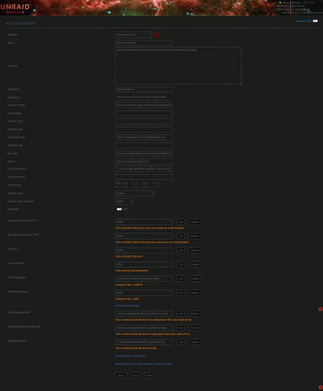Edit the SSH Port entry
323x391 pixels.
181,250
